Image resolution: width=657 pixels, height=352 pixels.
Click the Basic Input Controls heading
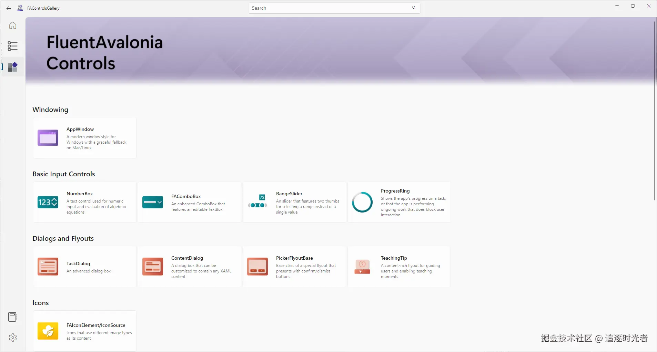click(x=64, y=174)
